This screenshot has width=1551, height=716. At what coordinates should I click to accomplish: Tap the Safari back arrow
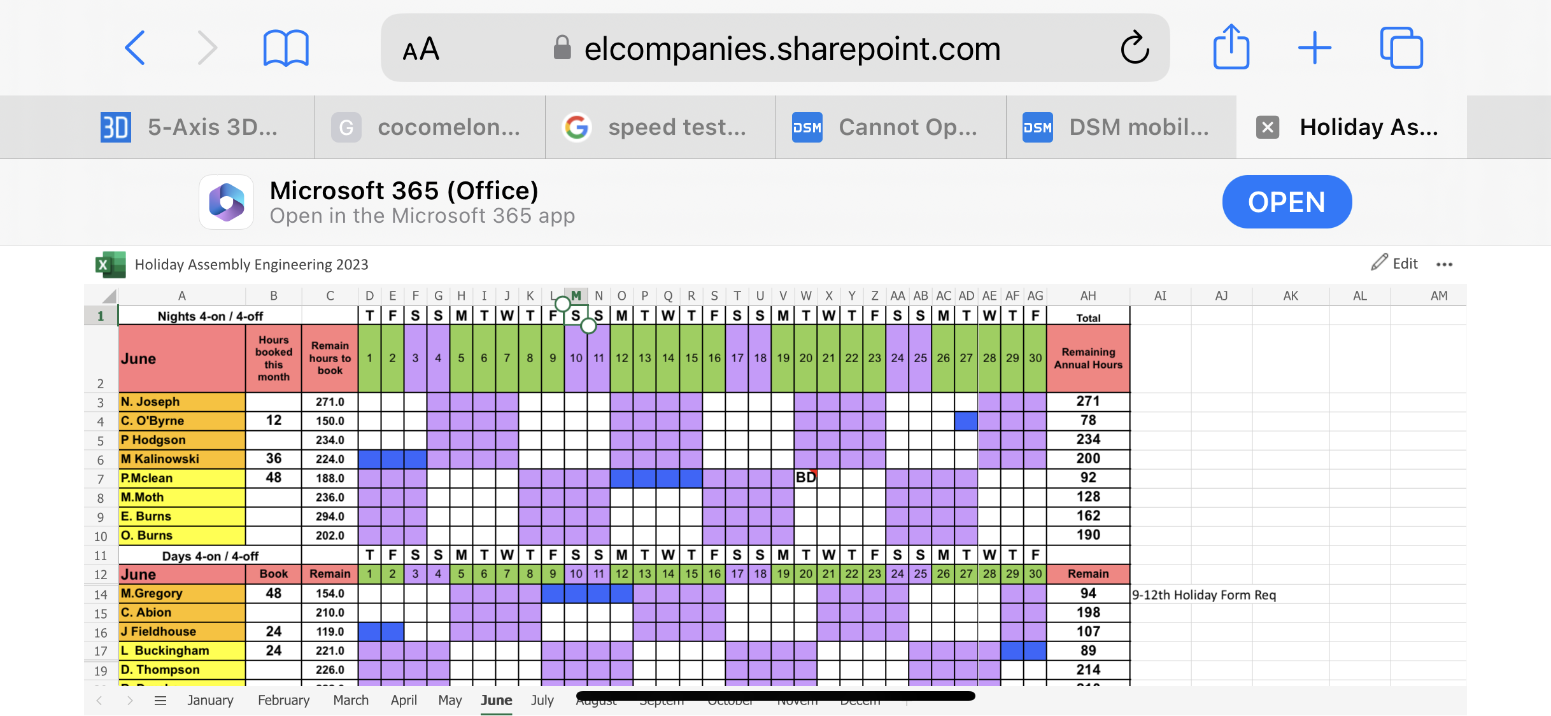pyautogui.click(x=135, y=48)
